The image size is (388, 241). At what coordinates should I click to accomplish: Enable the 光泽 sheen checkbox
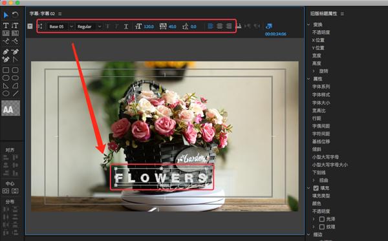[x=321, y=219]
